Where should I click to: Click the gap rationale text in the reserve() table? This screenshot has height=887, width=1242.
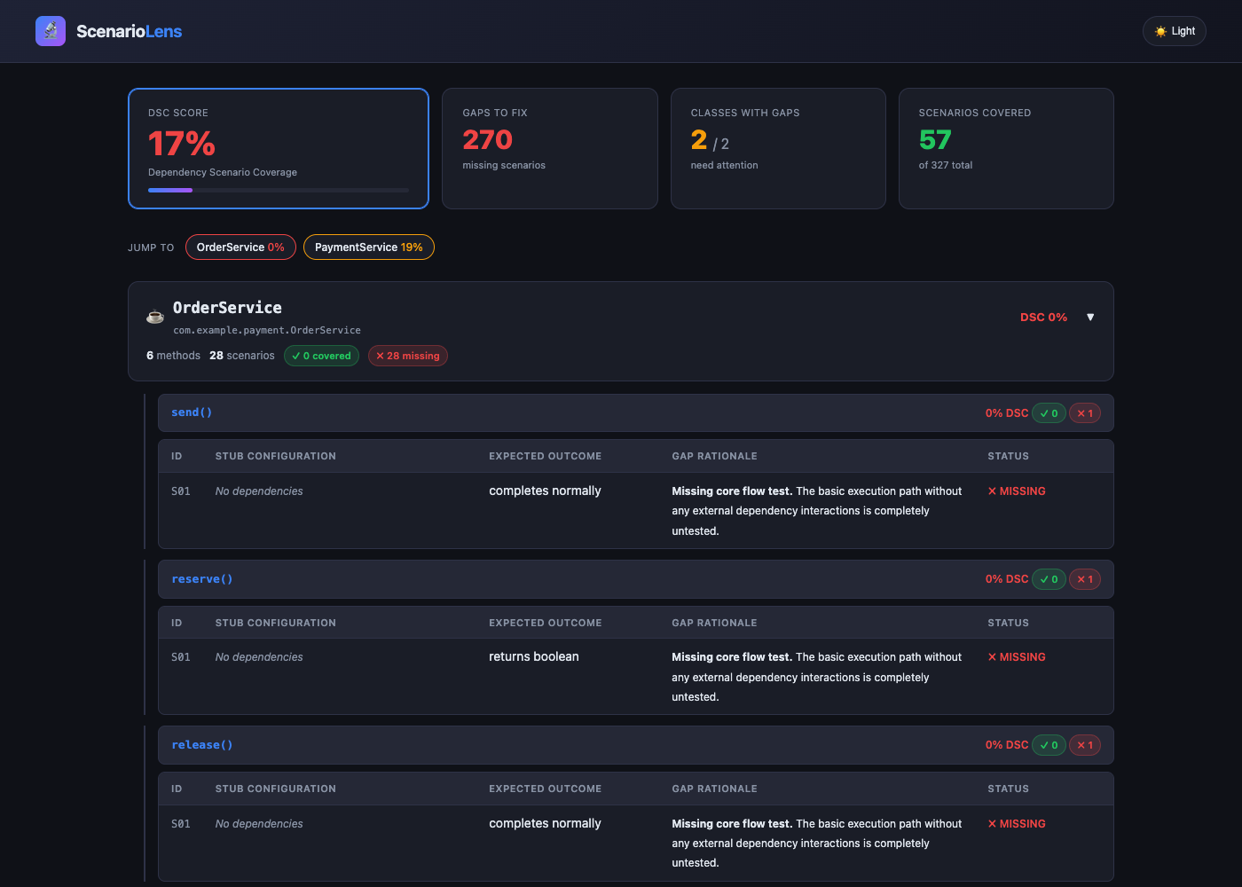click(x=817, y=677)
